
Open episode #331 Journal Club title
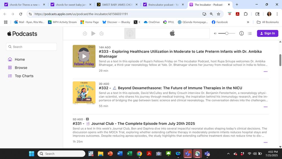tap(134, 123)
